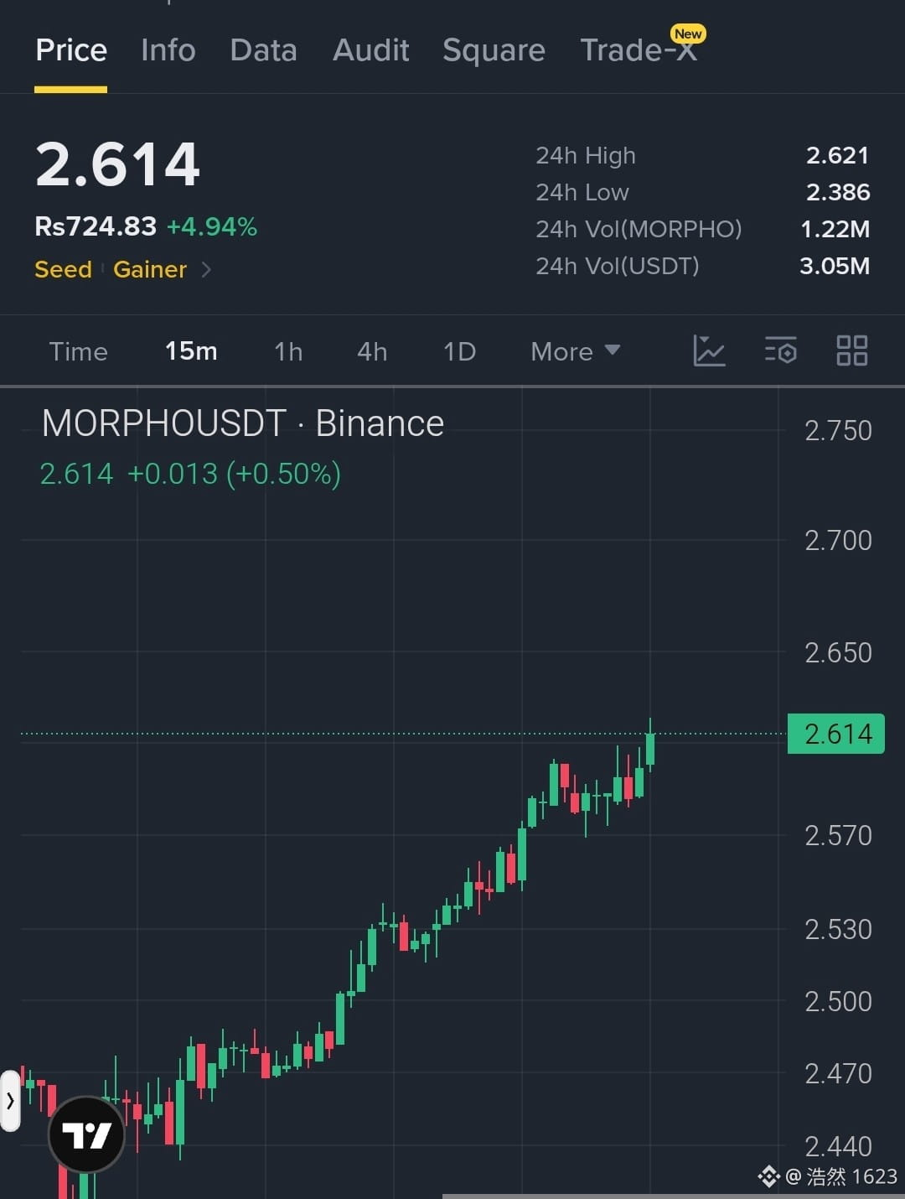The width and height of the screenshot is (905, 1199).
Task: Open the More intervals dropdown
Action: pyautogui.click(x=576, y=351)
